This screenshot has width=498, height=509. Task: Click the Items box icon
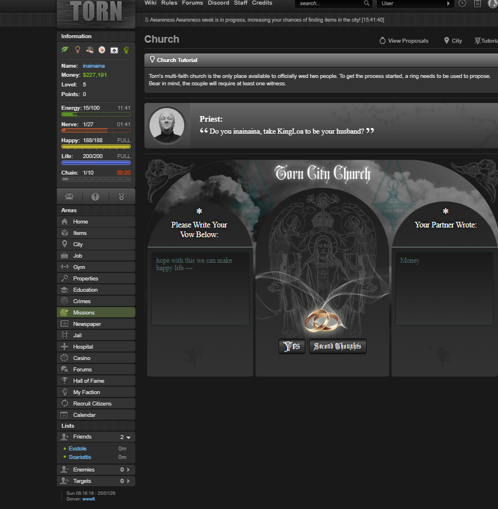point(65,233)
